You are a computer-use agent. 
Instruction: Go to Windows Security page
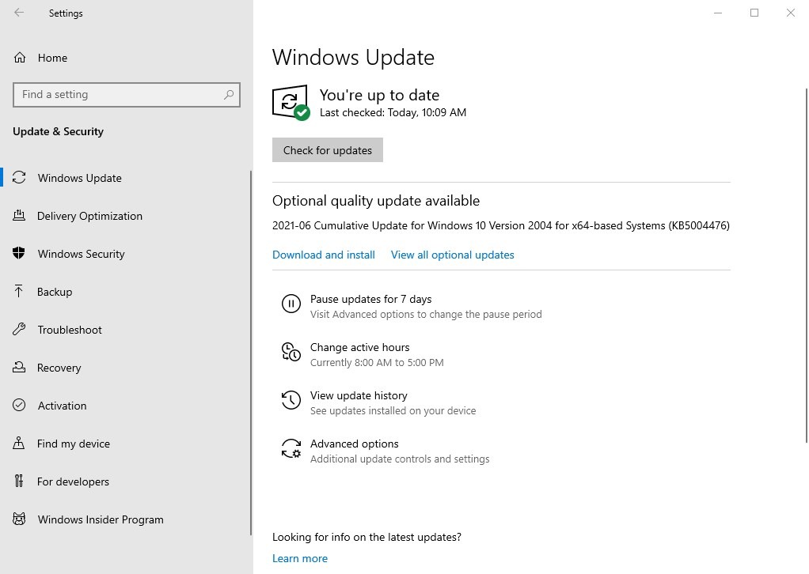[x=125, y=254]
